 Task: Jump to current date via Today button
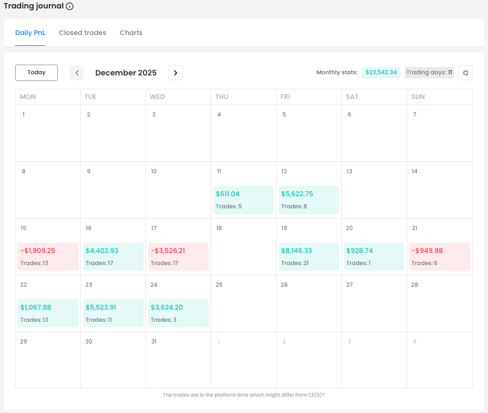36,72
